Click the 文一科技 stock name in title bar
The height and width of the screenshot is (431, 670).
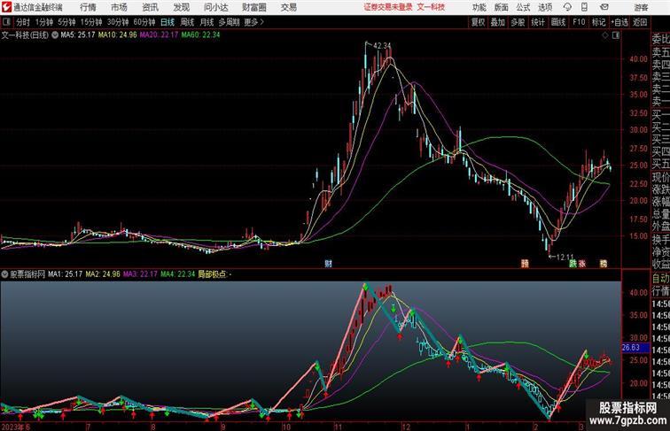[431, 7]
